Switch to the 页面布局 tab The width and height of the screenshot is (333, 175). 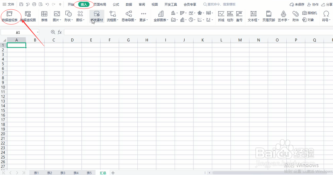pos(100,4)
